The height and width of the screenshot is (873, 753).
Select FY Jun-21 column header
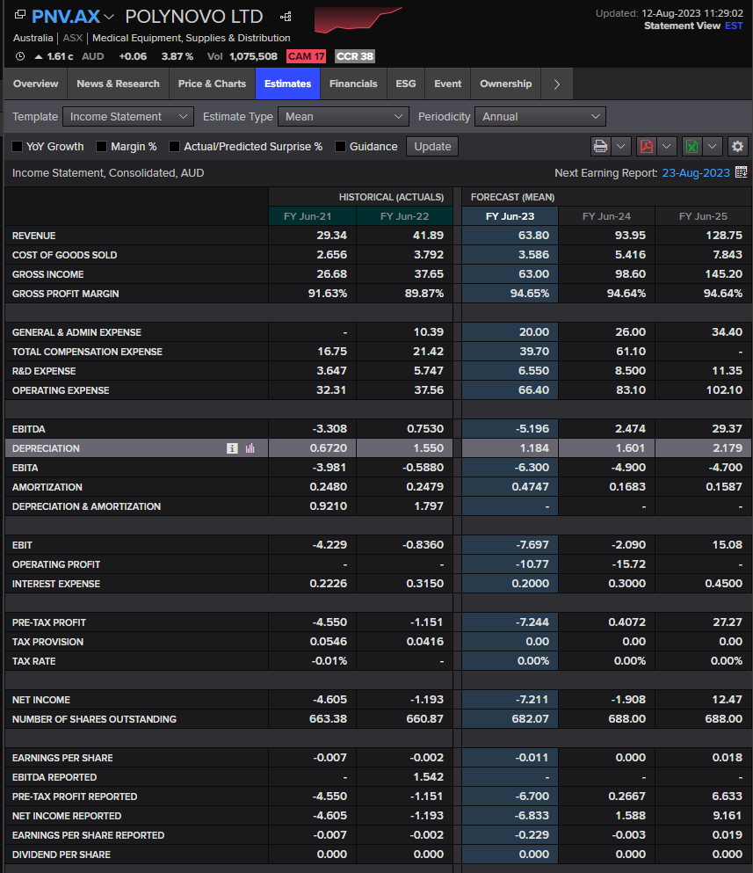[x=312, y=216]
